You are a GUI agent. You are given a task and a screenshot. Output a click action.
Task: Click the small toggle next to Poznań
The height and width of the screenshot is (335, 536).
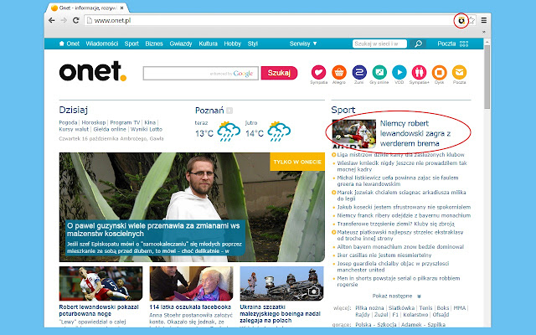[x=229, y=111]
